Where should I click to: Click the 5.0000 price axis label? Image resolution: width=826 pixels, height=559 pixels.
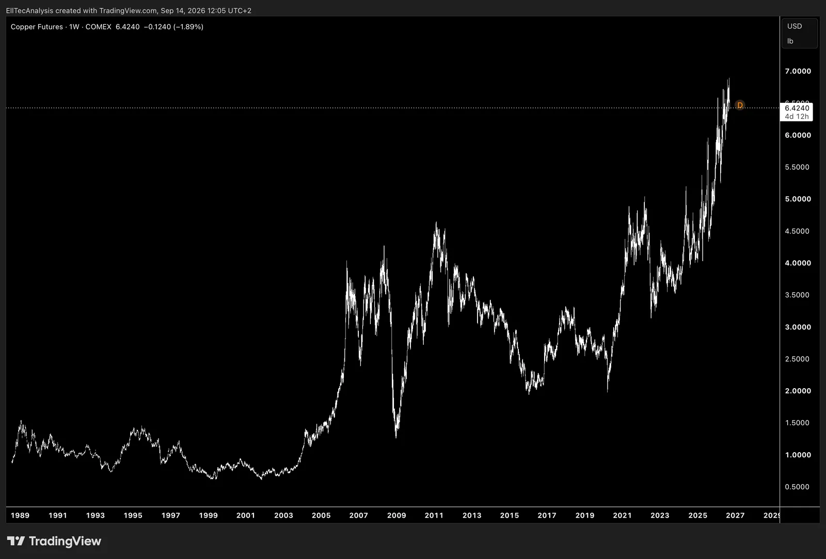coord(798,199)
